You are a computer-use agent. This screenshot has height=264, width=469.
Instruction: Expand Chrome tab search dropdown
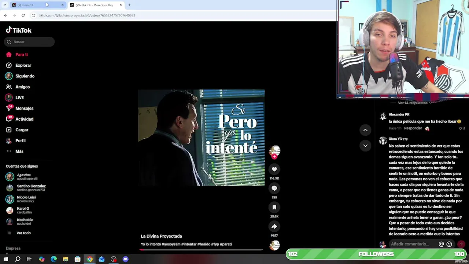5,5
